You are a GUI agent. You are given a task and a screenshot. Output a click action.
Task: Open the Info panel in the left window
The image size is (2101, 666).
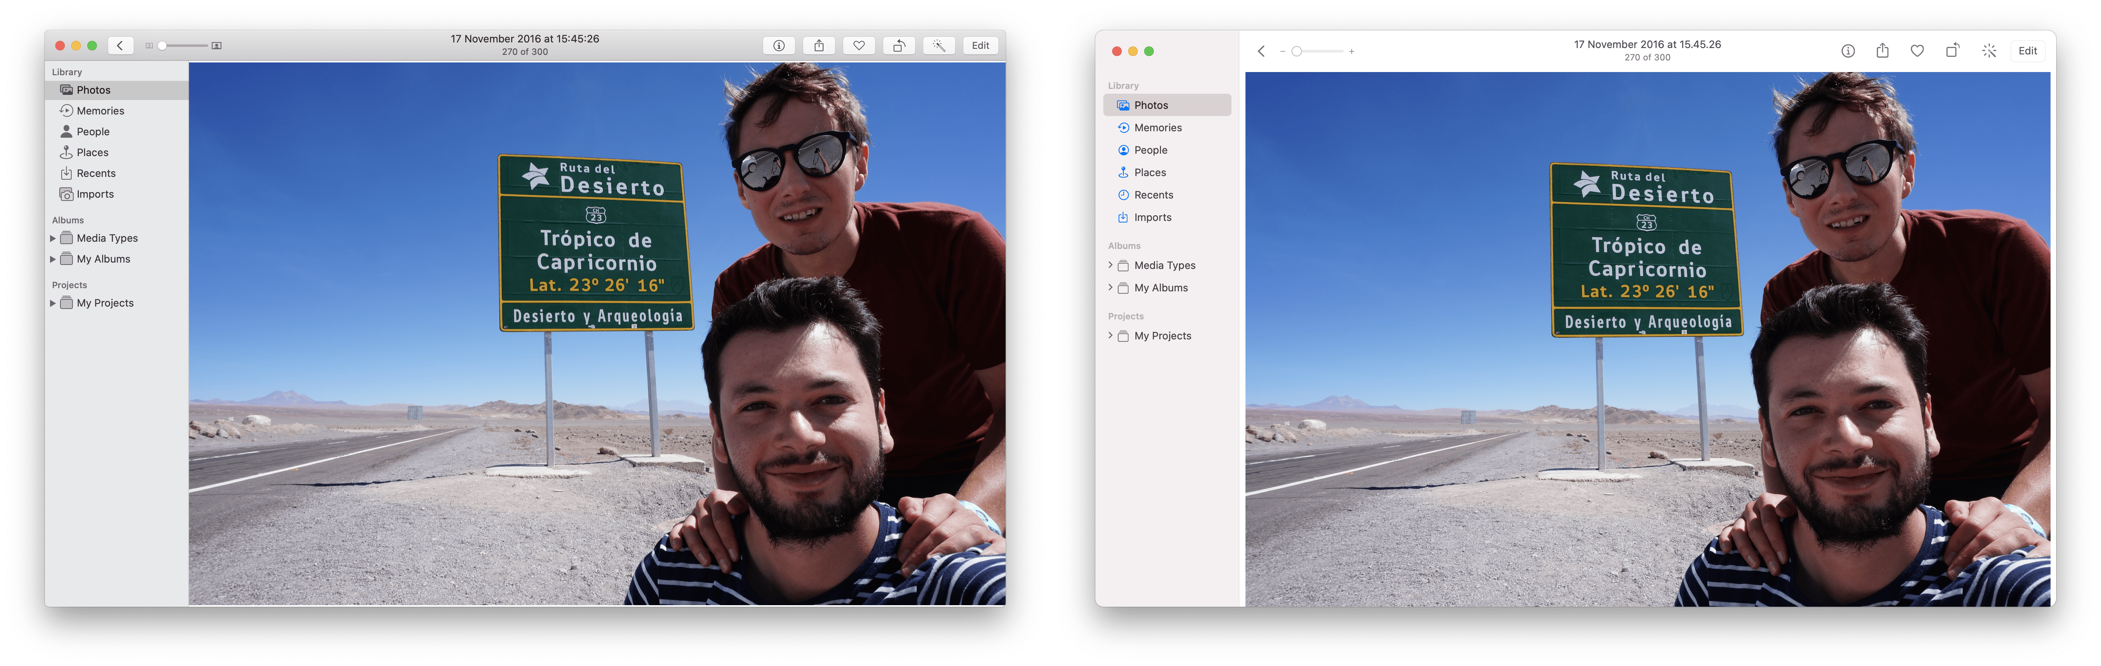pos(778,46)
